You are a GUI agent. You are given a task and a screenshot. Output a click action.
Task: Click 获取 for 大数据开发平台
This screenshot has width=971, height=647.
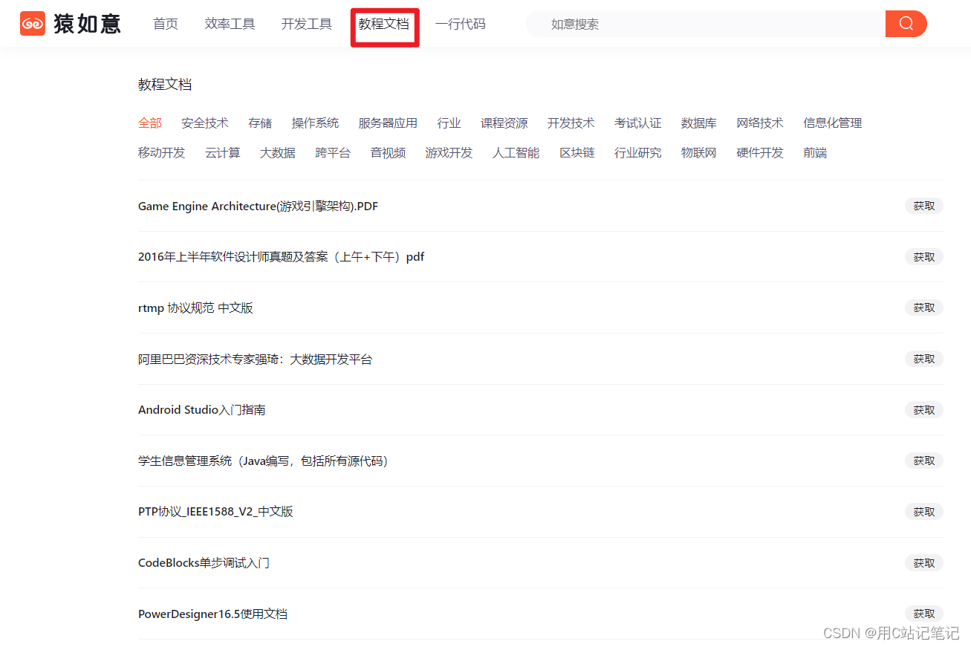click(924, 359)
